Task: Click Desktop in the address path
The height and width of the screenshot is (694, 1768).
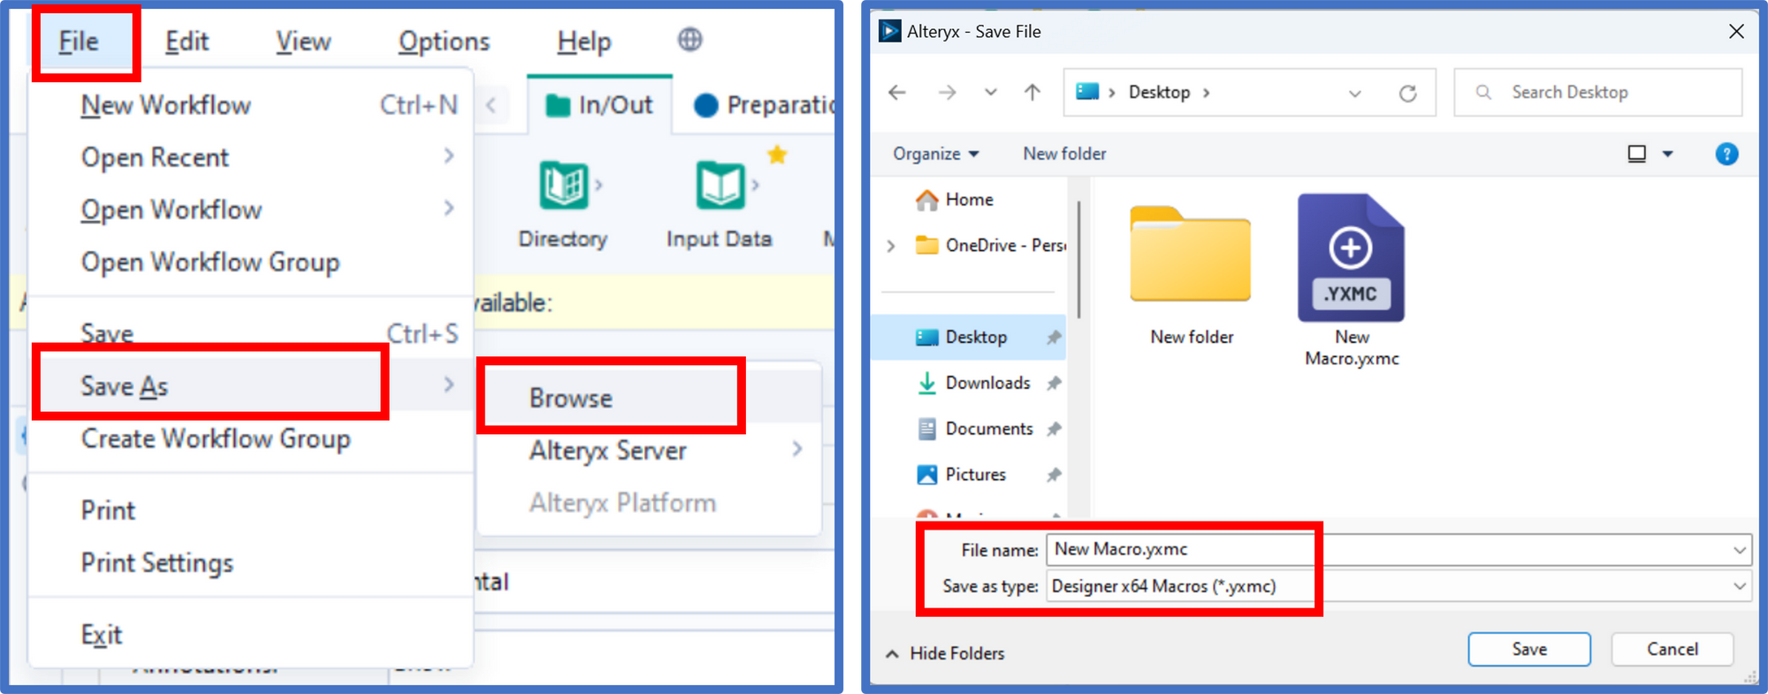Action: [x=1159, y=92]
